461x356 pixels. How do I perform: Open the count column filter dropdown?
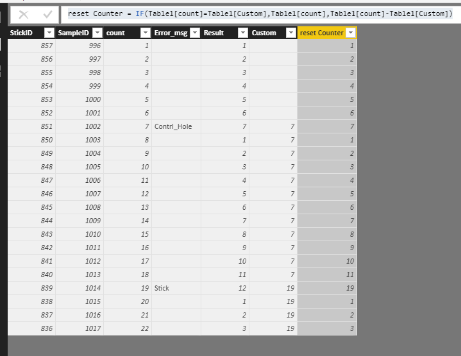tap(146, 33)
